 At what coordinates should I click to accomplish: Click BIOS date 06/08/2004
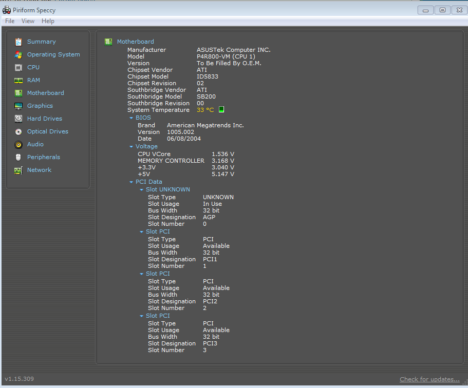click(x=184, y=139)
